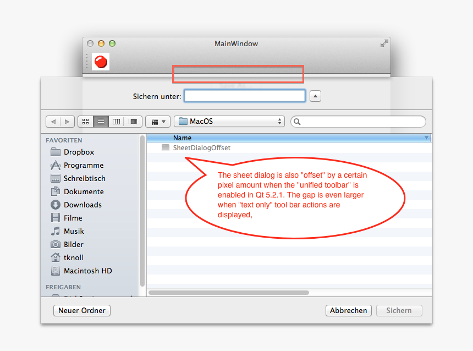This screenshot has width=473, height=351.
Task: Switch to icon view mode
Action: (85, 121)
